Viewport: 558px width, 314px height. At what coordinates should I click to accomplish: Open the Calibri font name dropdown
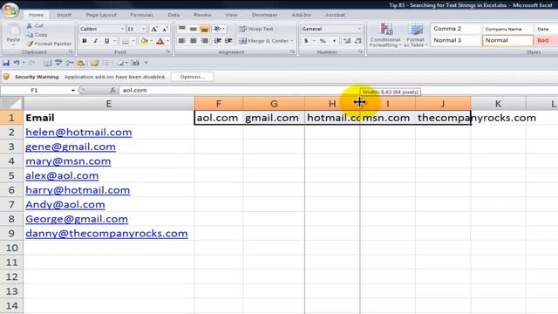coord(122,29)
